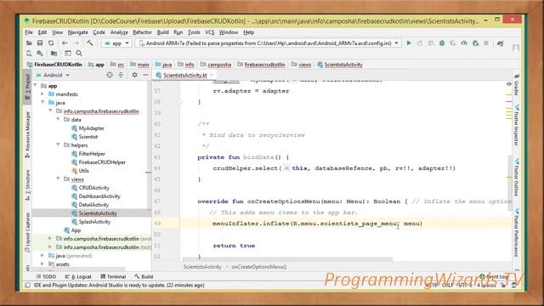This screenshot has height=306, width=544.
Task: Click the Back navigation arrow icon
Action: 65,43
